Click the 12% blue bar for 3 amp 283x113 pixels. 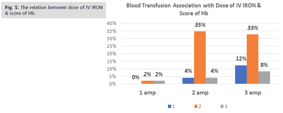241,75
